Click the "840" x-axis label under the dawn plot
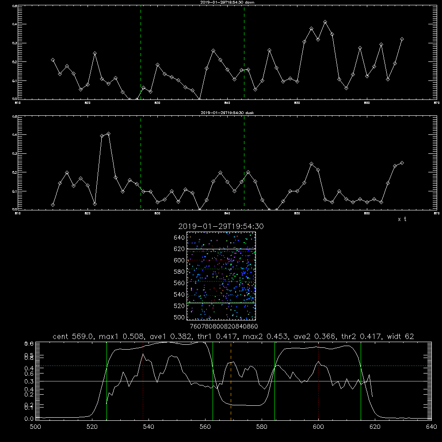Screen dimensions: 442x442 click(227, 103)
